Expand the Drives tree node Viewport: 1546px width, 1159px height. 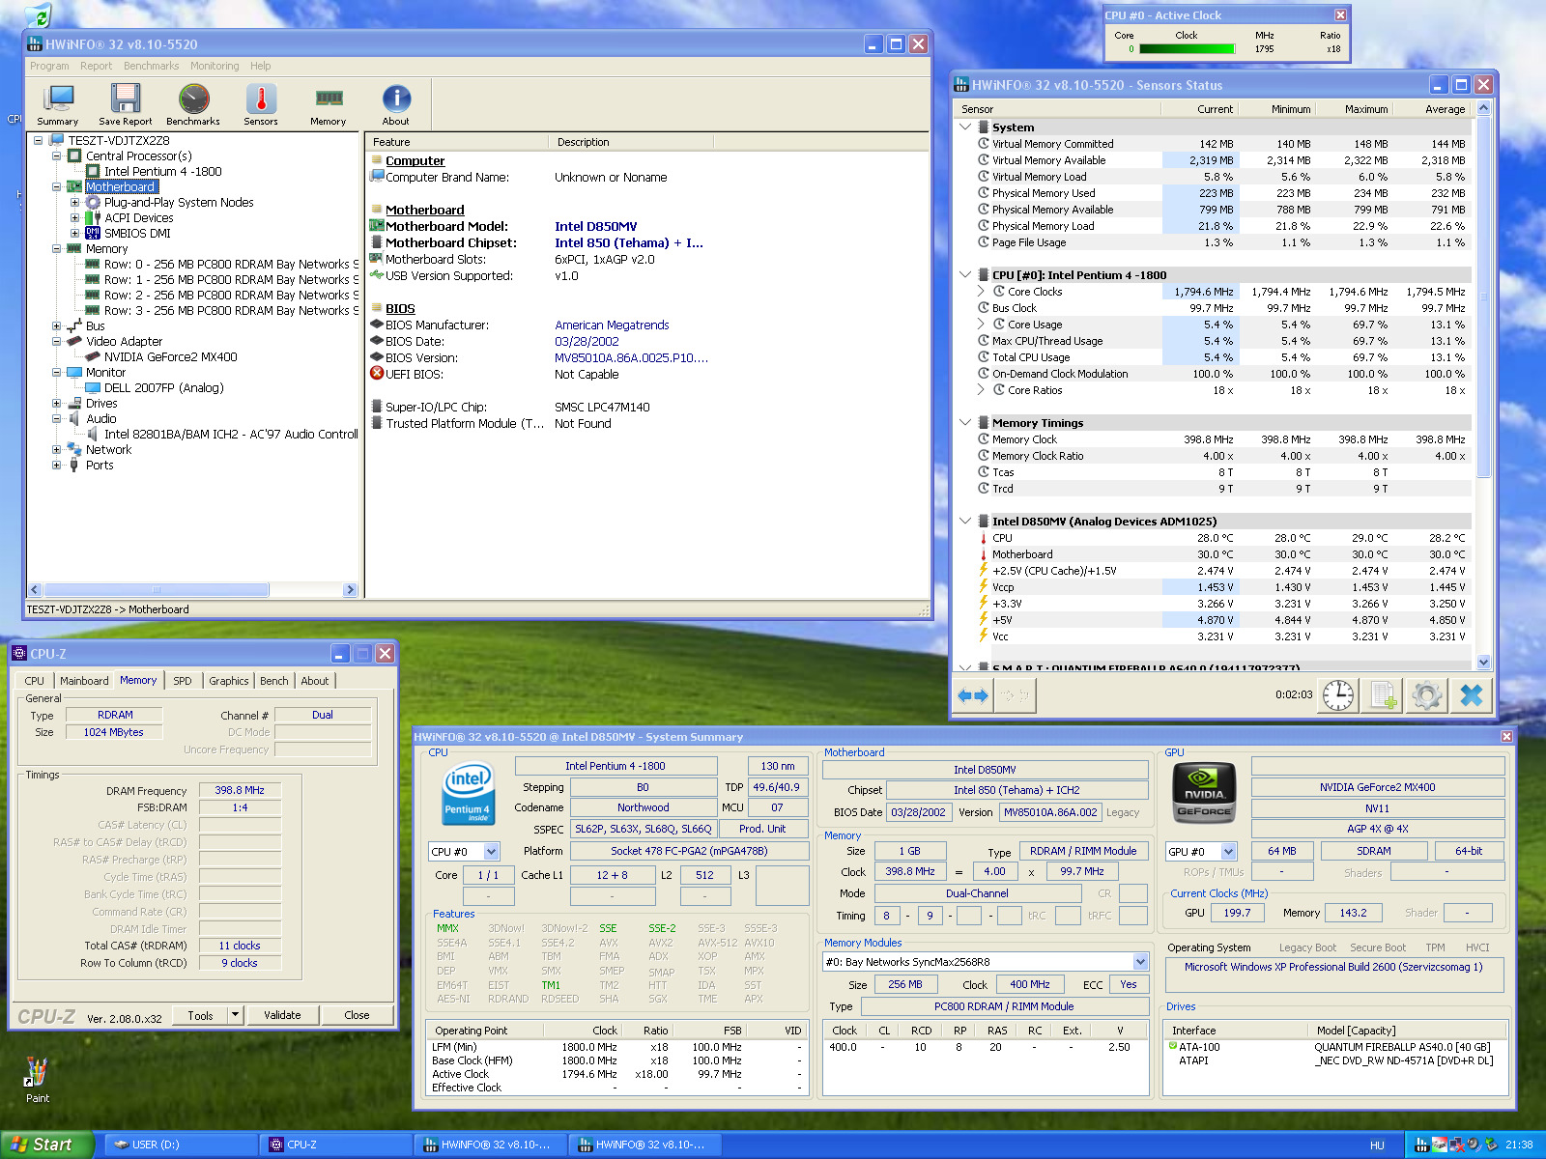coord(57,404)
